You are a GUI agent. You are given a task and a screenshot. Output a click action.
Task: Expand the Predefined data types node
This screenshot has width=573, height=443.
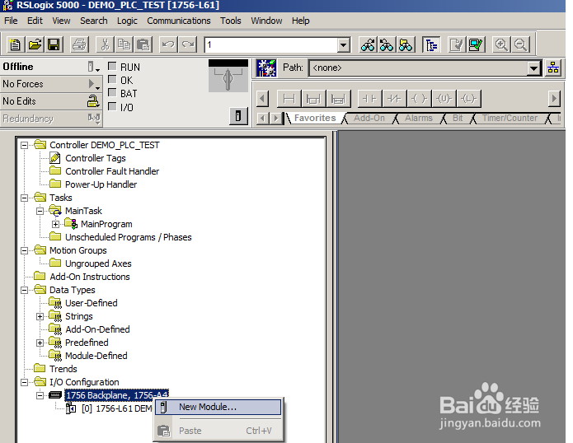click(40, 343)
